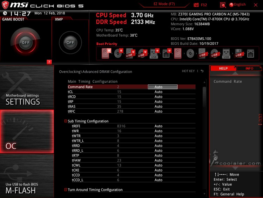Toggle the XMP OFF button
263x198 pixels.
point(70,43)
